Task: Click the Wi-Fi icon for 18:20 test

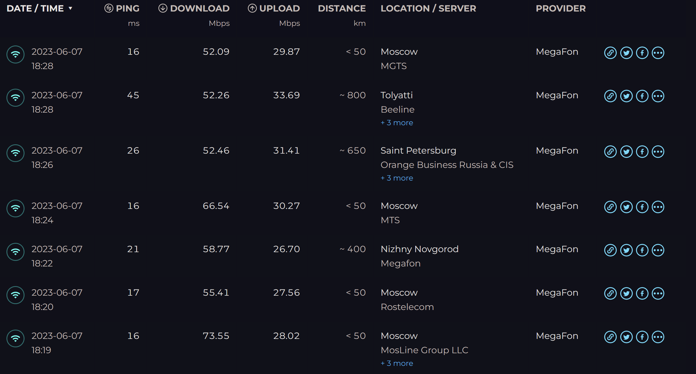Action: pyautogui.click(x=15, y=295)
